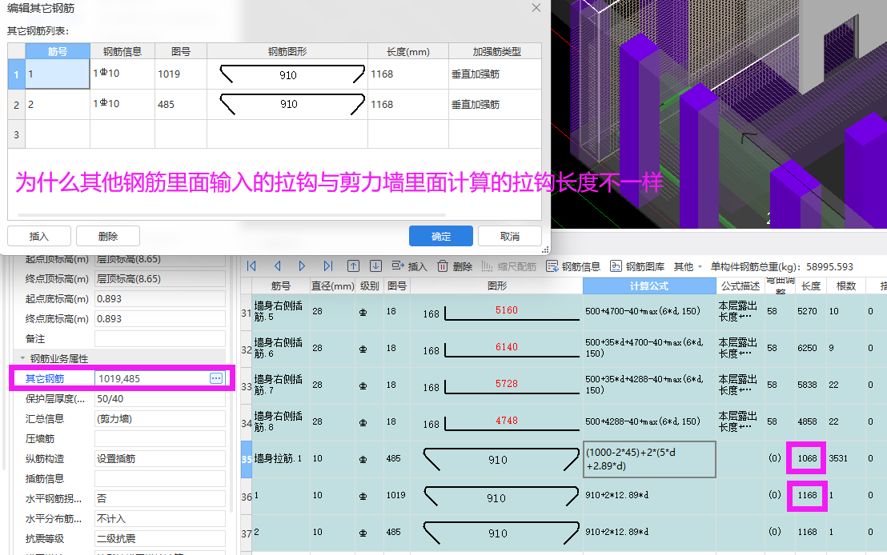887x555 pixels.
Task: Open 钢筋图库 from the toolbar
Action: click(637, 266)
